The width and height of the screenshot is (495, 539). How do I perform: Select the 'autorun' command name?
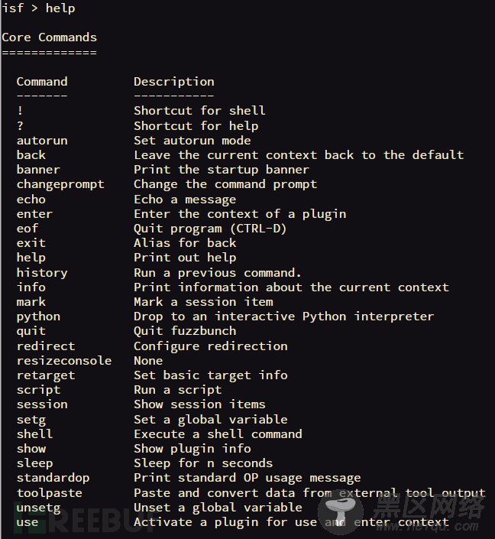click(42, 141)
